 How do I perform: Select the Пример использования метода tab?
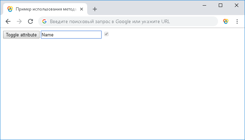[x=45, y=9]
